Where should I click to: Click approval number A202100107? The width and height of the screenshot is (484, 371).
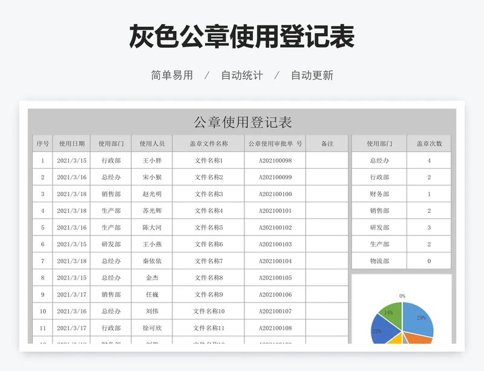tap(275, 311)
